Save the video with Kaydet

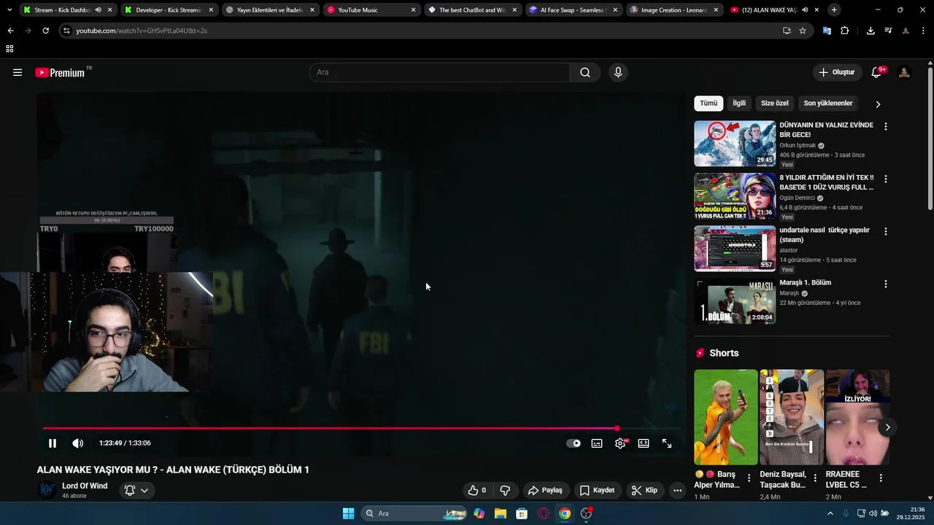(x=597, y=490)
